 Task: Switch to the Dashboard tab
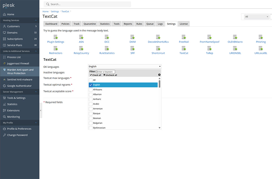point(51,24)
